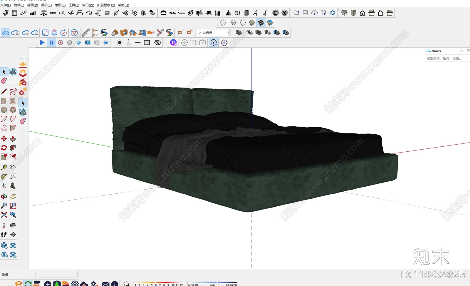Toggle the first cloud icon in plugin toolbar
470x286 pixels.
(6, 33)
